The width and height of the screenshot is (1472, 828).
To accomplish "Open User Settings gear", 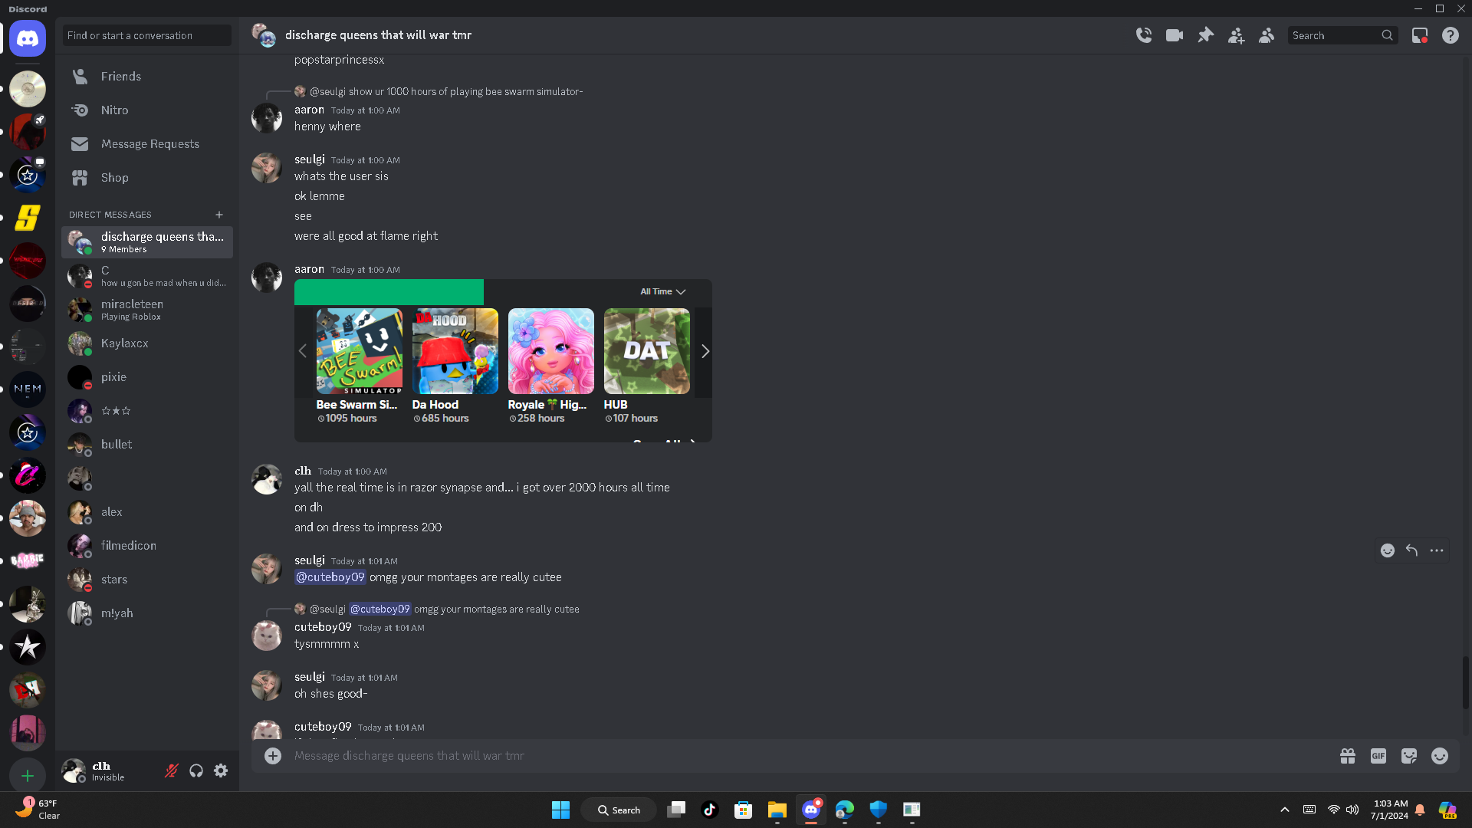I will point(221,771).
